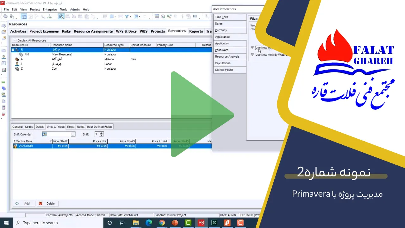405x228 pixels.
Task: Click the document page sidebar icon
Action: point(4,101)
